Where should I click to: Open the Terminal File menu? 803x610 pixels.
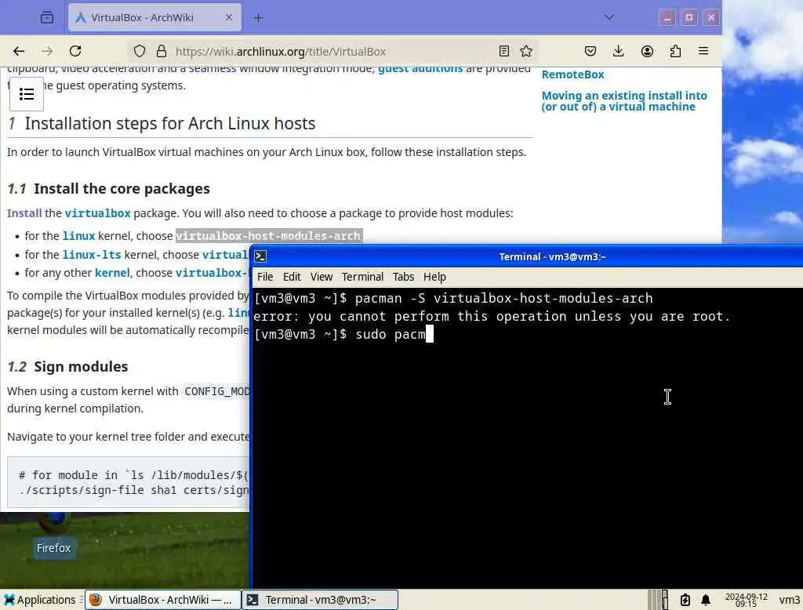[265, 277]
